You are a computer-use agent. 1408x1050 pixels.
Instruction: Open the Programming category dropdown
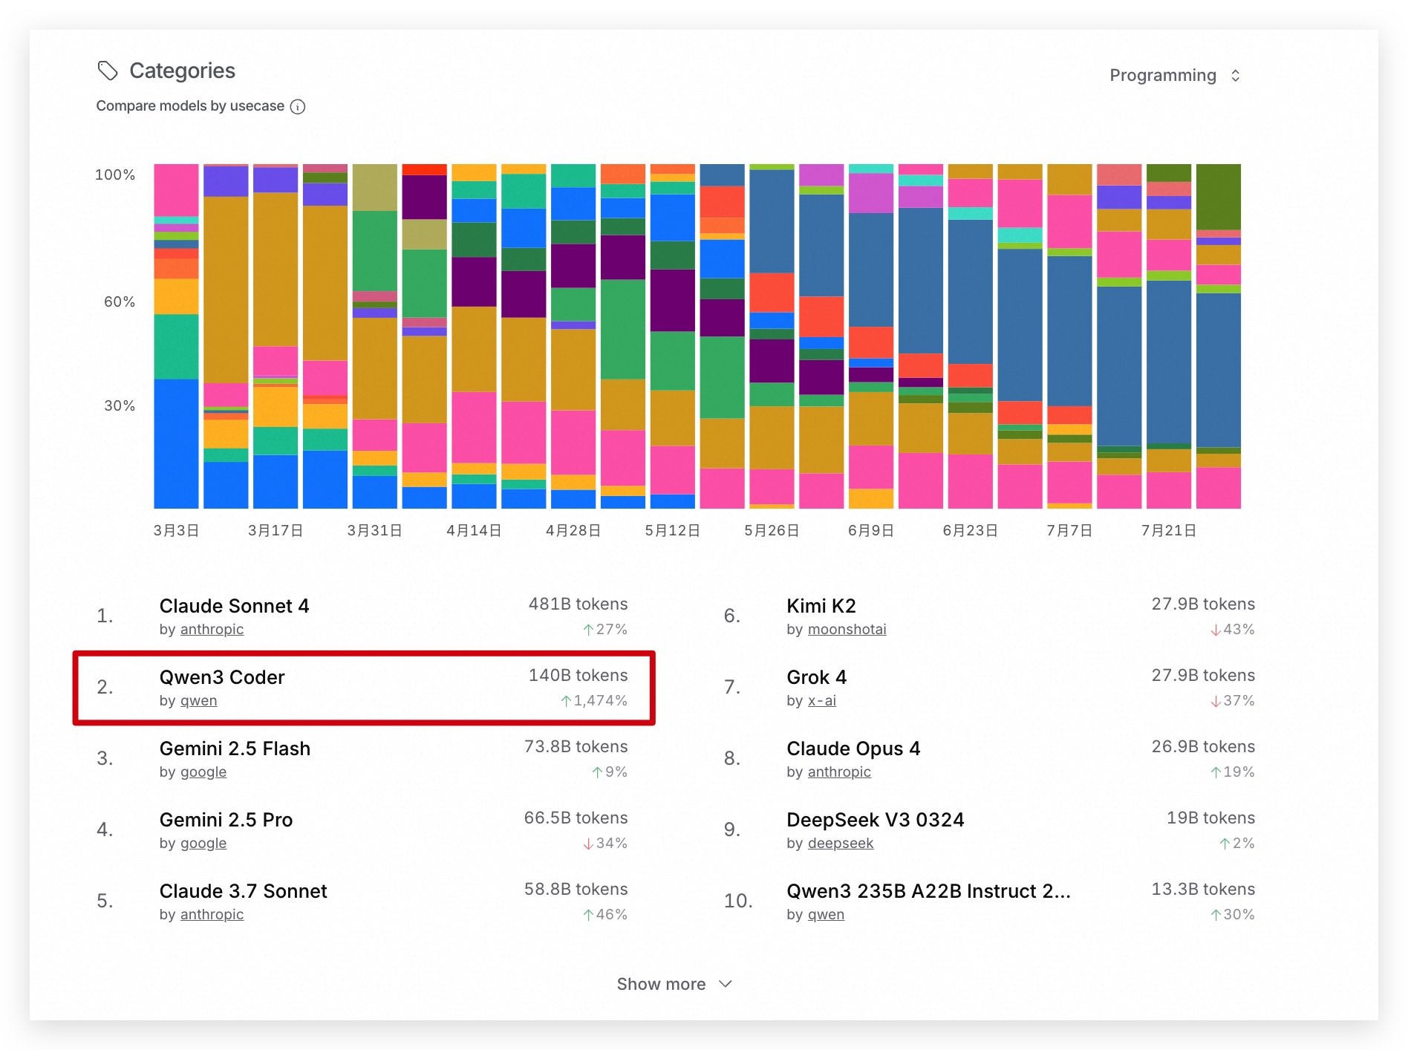point(1175,76)
